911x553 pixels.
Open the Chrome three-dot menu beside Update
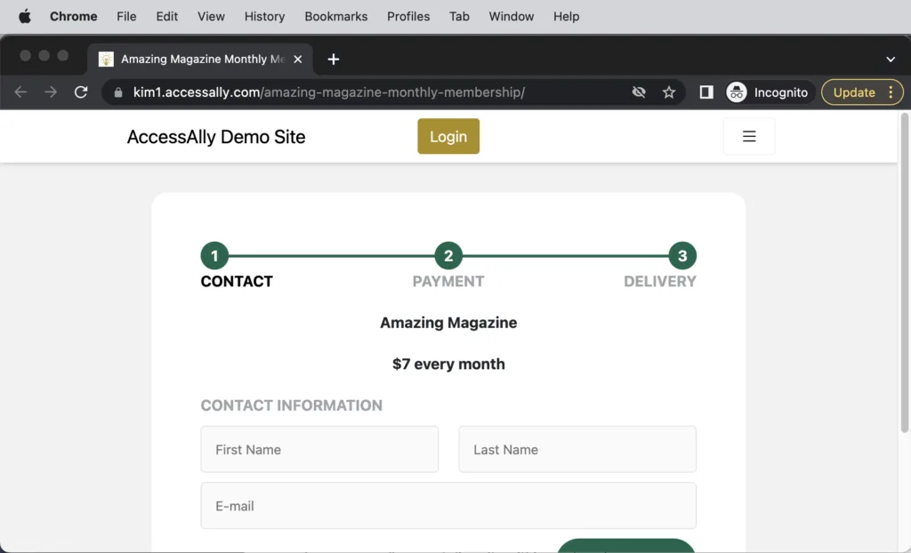click(892, 92)
